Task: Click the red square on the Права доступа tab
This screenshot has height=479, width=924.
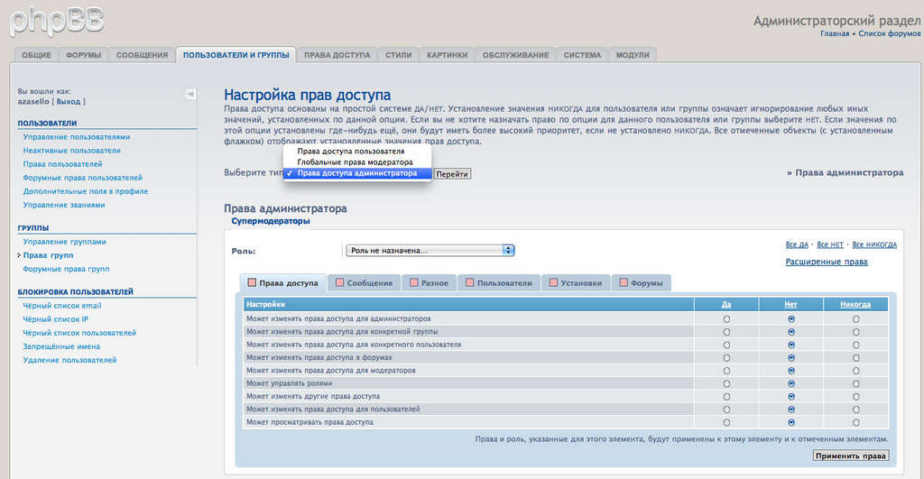Action: click(x=252, y=282)
